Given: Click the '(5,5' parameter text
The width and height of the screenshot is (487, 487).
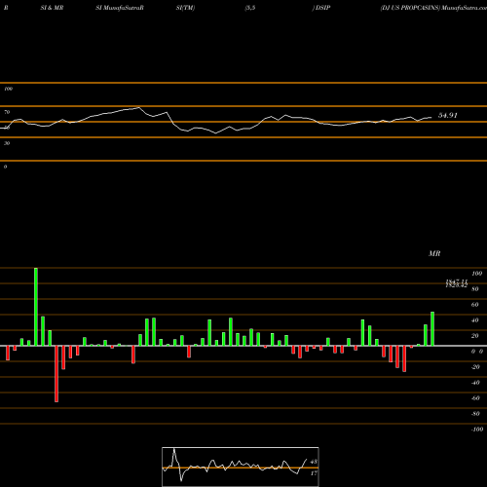Looking at the screenshot, I should pos(250,8).
